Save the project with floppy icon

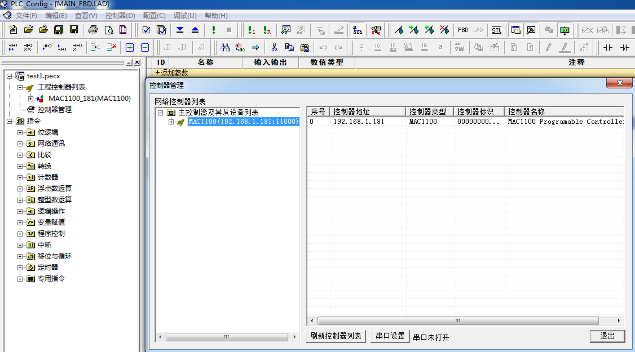click(x=74, y=30)
